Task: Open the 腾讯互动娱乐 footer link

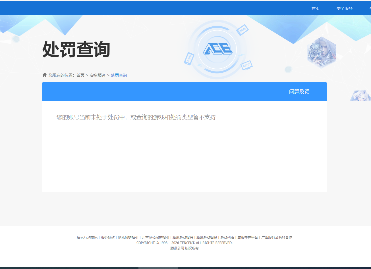Action: (87, 238)
